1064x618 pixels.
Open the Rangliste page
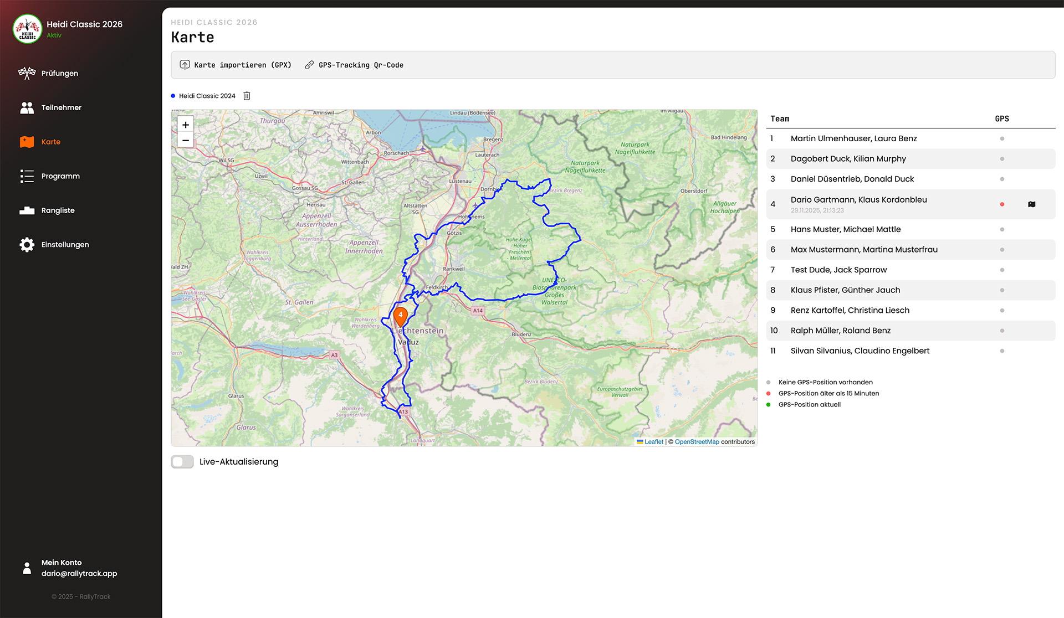pyautogui.click(x=58, y=210)
